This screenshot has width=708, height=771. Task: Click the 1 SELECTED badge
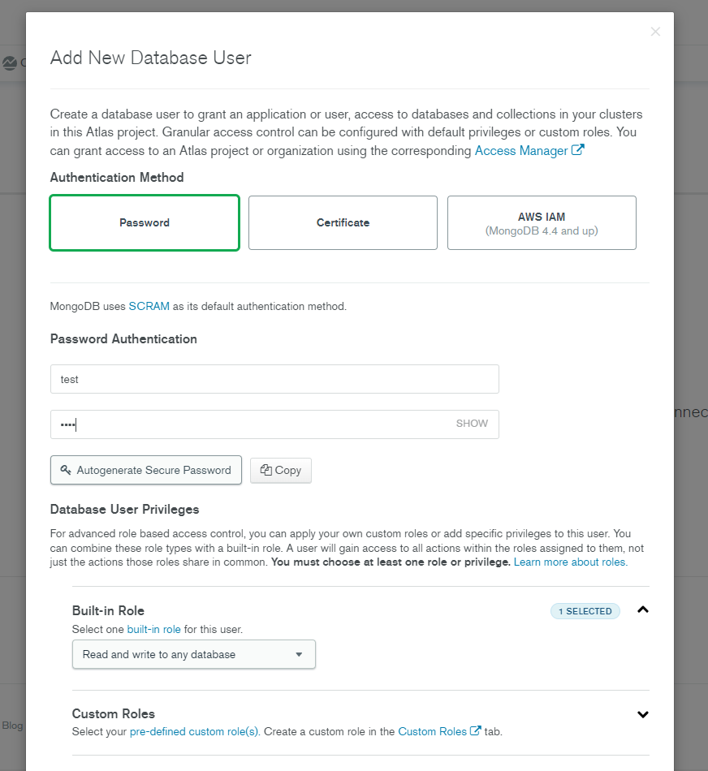(x=585, y=611)
